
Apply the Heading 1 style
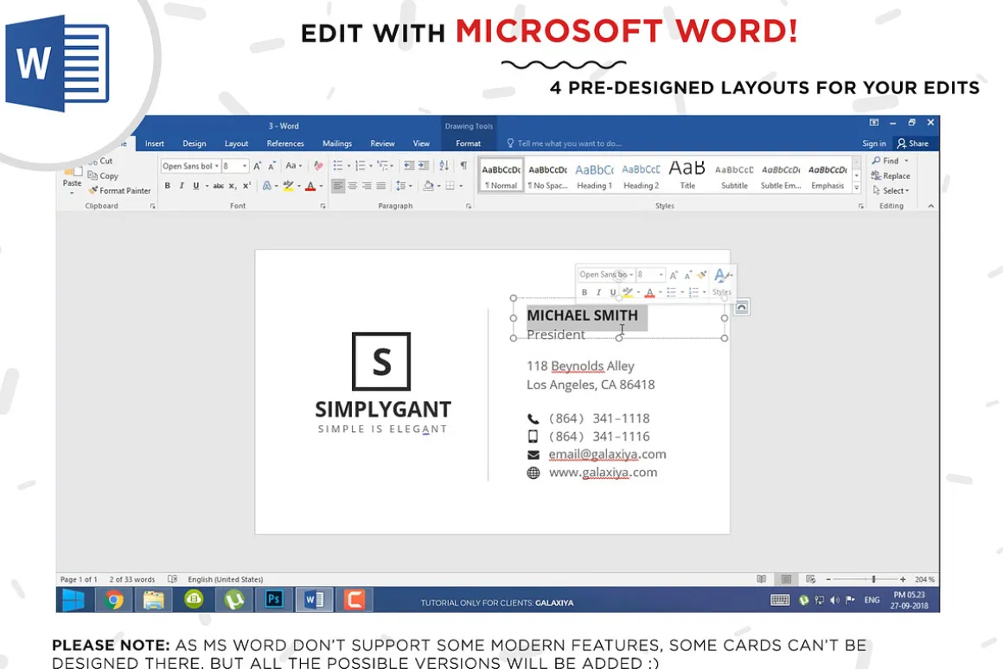[x=594, y=175]
